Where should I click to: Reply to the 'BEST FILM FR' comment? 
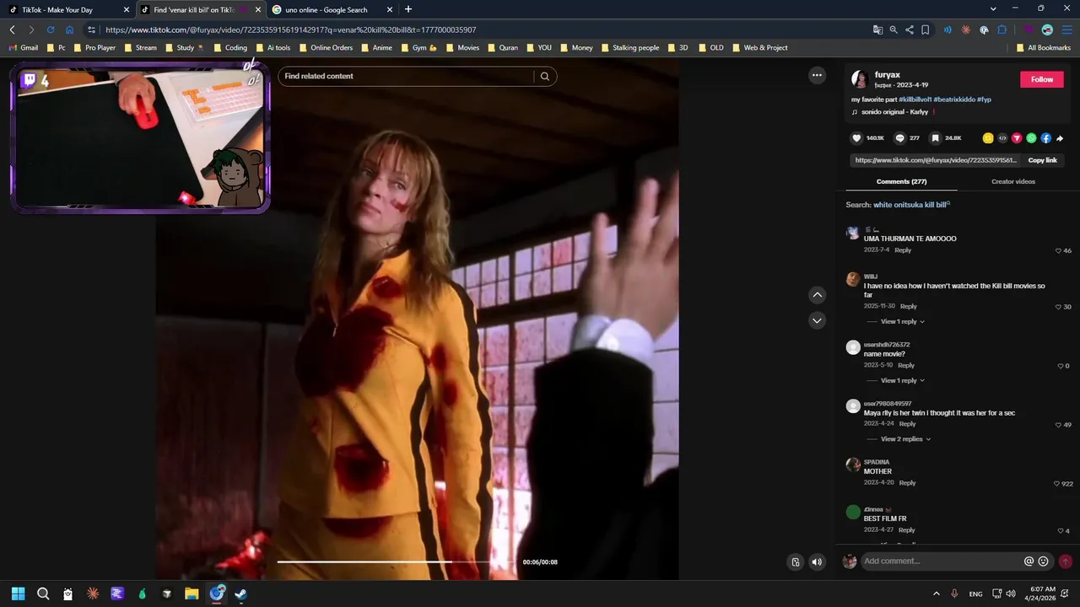tap(907, 530)
